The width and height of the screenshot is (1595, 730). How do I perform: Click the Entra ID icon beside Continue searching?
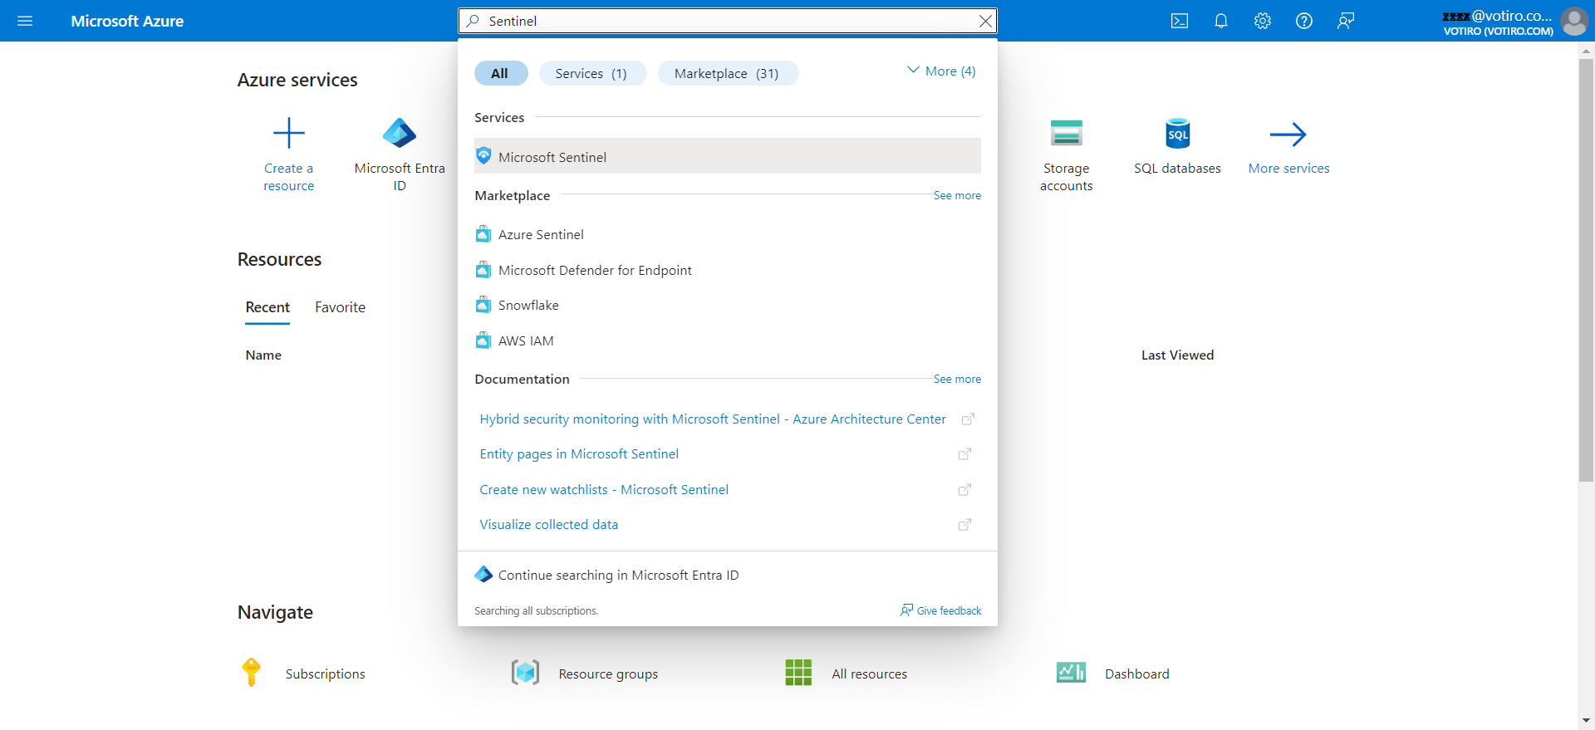click(x=483, y=574)
